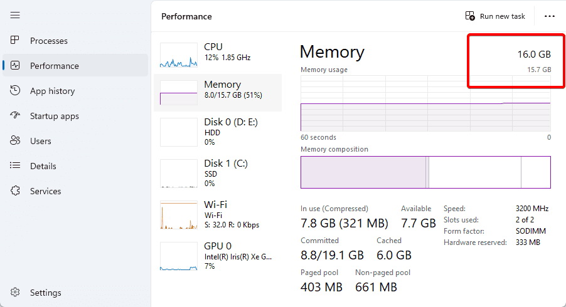566x307 pixels.
Task: Open Settings with the gear icon
Action: [x=16, y=293]
